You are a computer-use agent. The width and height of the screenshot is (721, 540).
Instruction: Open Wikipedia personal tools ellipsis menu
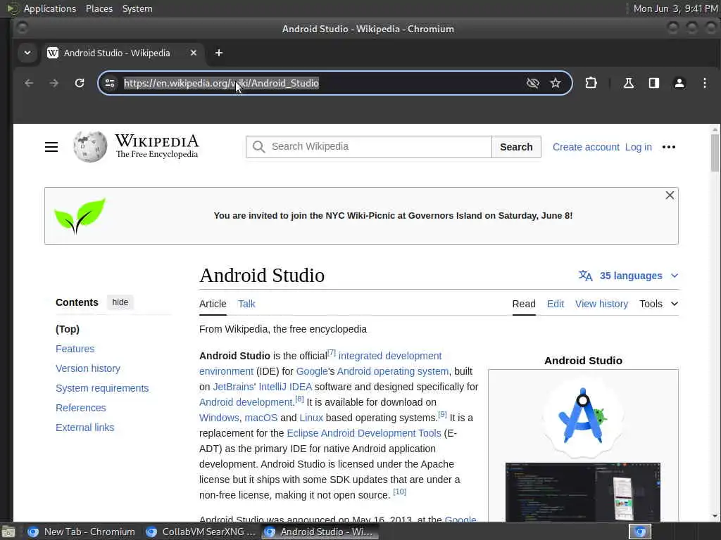point(669,147)
